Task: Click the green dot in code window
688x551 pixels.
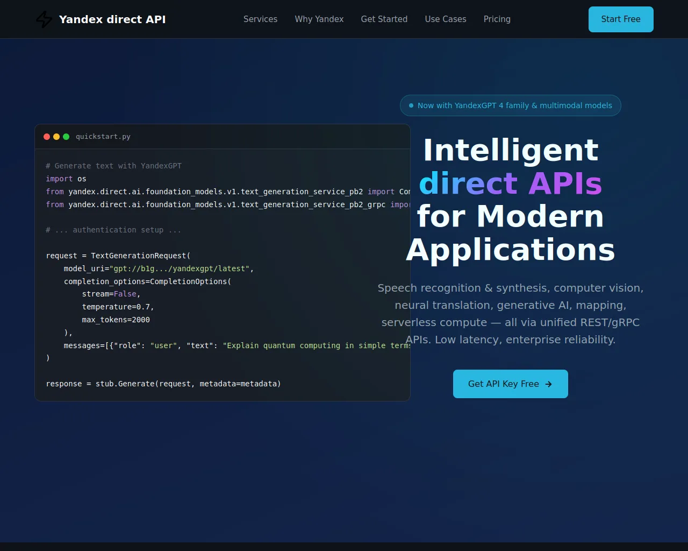Action: click(x=66, y=137)
